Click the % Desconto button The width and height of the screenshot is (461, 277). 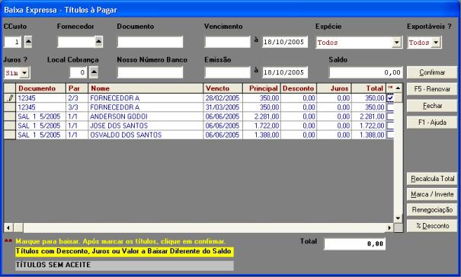tap(432, 226)
